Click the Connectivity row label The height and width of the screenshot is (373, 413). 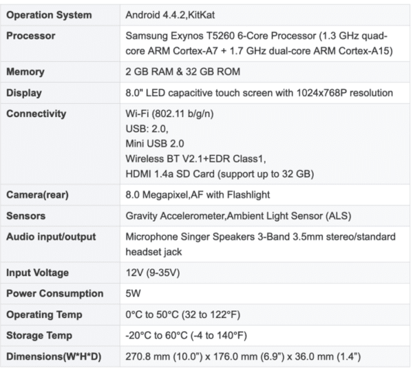click(36, 114)
